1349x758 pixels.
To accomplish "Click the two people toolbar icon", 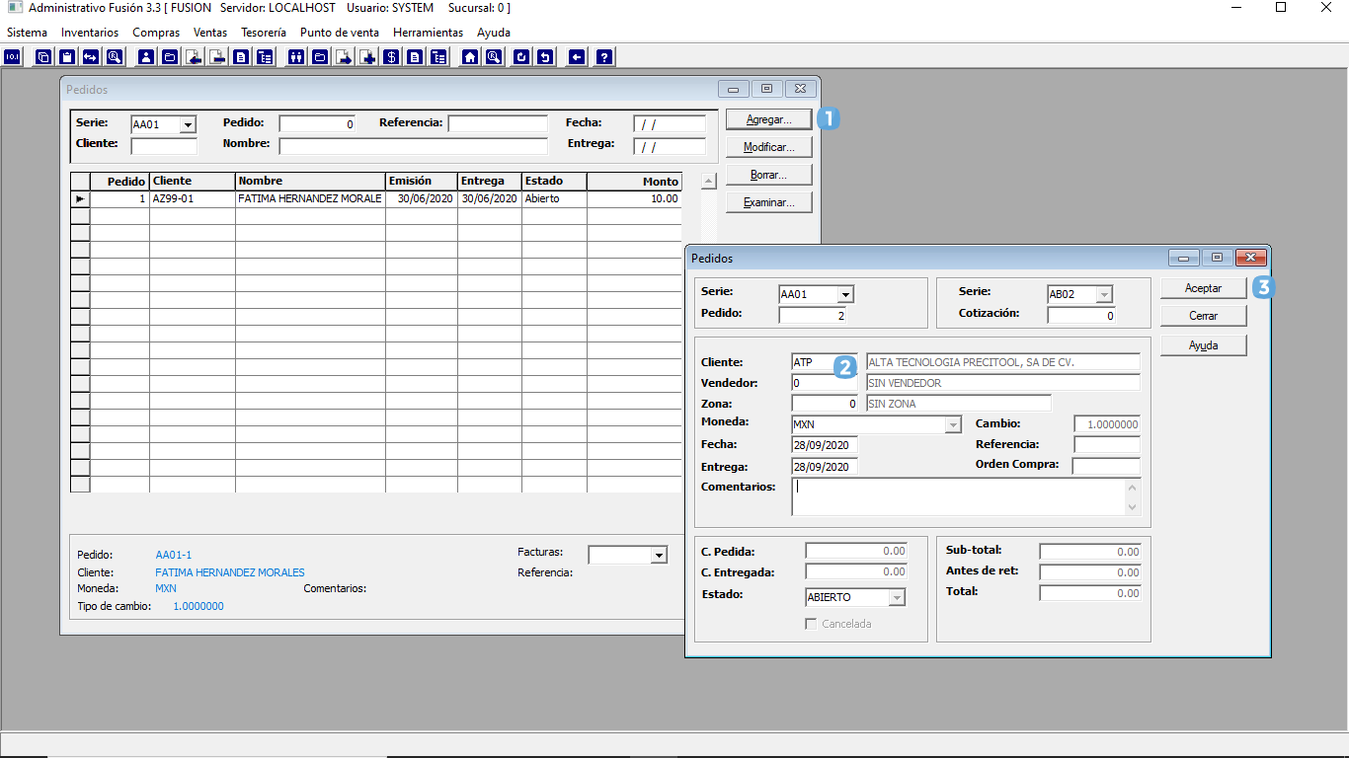I will 296,57.
